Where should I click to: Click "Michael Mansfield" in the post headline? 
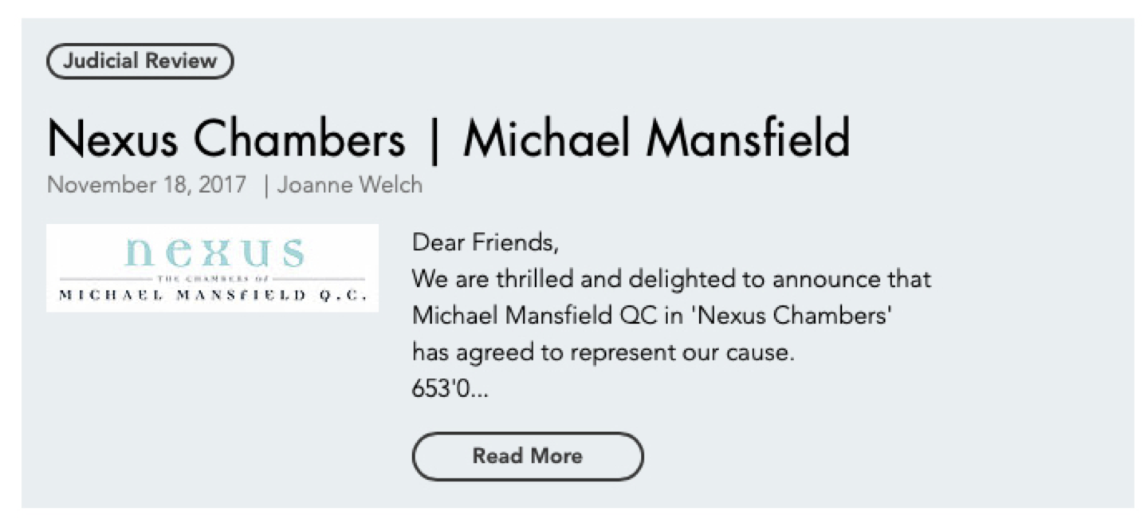pos(656,139)
